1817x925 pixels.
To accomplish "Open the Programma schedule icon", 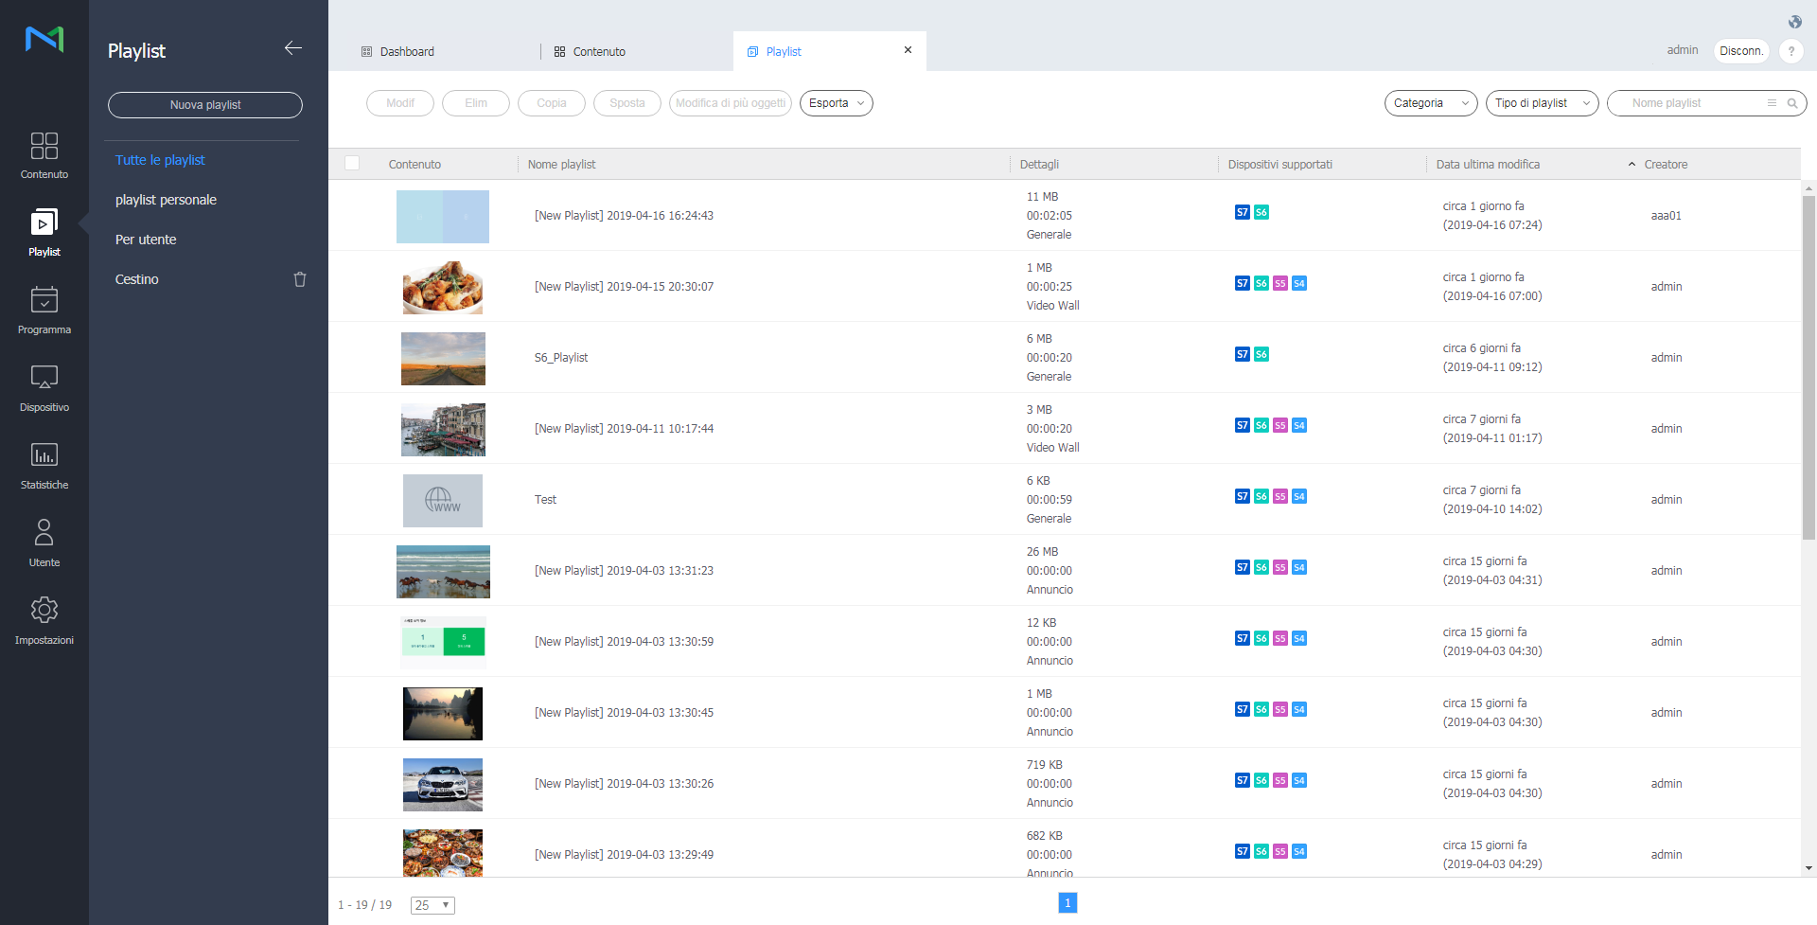I will click(44, 310).
